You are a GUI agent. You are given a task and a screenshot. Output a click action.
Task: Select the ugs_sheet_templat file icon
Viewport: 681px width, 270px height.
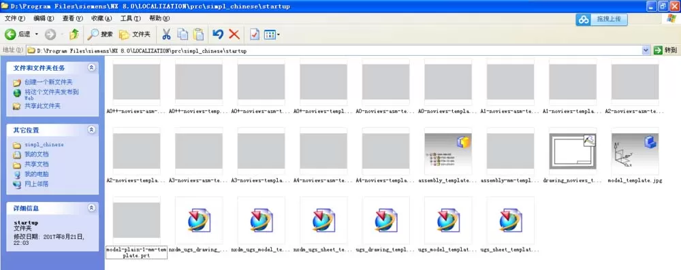[510, 220]
